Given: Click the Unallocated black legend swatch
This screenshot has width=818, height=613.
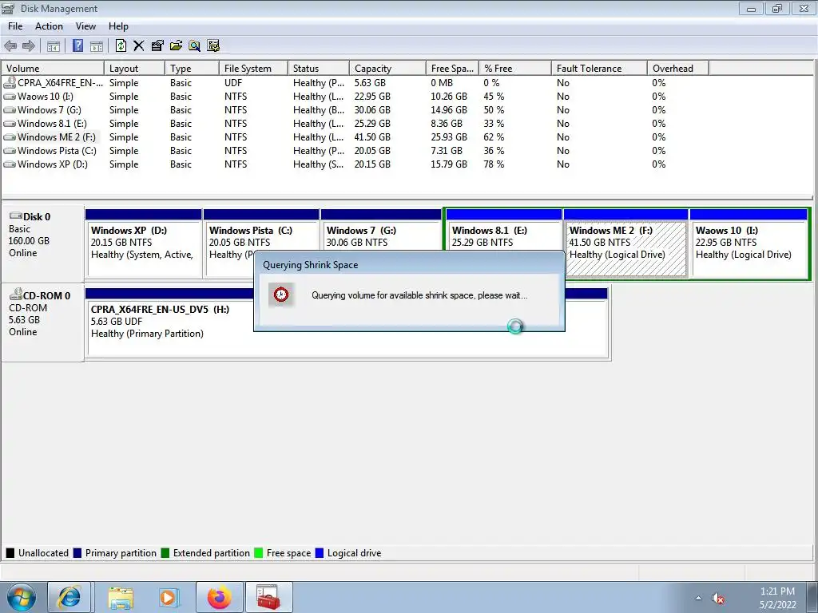Looking at the screenshot, I should tap(10, 553).
